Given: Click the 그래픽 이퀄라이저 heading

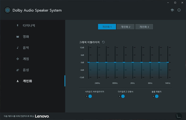Looking at the screenshot, I should click(89, 42).
